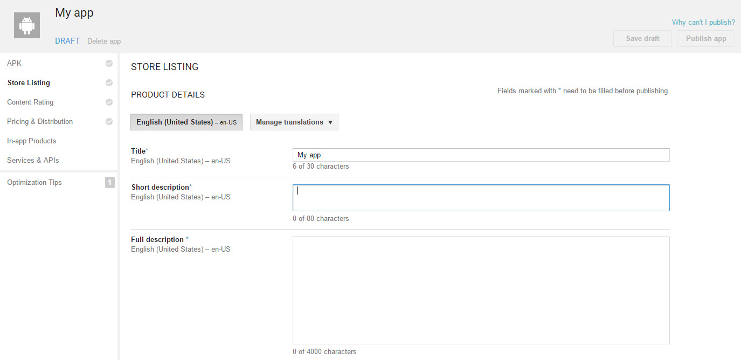Click the Publish app button

coord(705,39)
